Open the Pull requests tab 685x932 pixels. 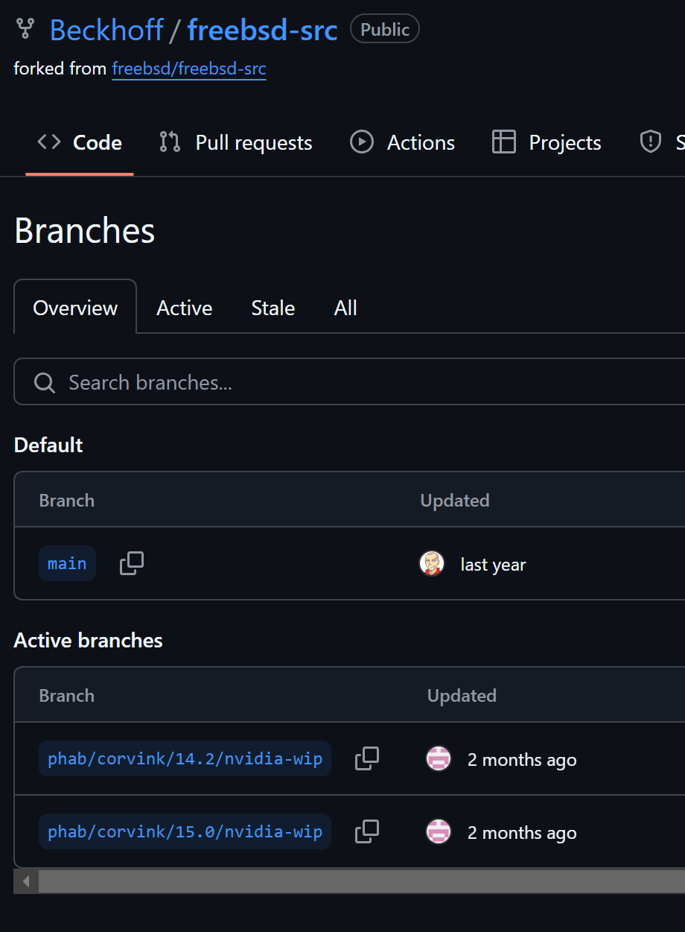[x=236, y=142]
